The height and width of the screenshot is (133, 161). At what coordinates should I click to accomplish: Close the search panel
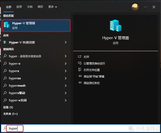[x=154, y=7]
